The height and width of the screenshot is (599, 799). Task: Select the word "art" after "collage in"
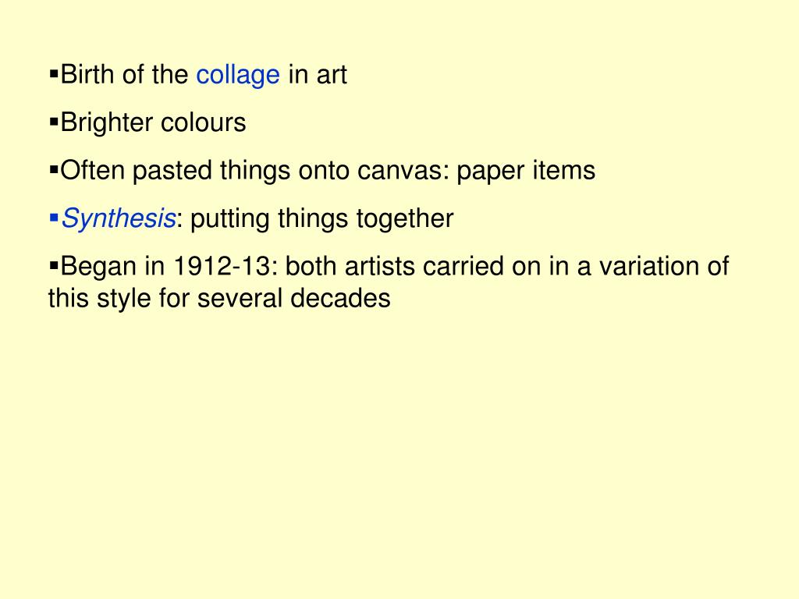pyautogui.click(x=332, y=76)
